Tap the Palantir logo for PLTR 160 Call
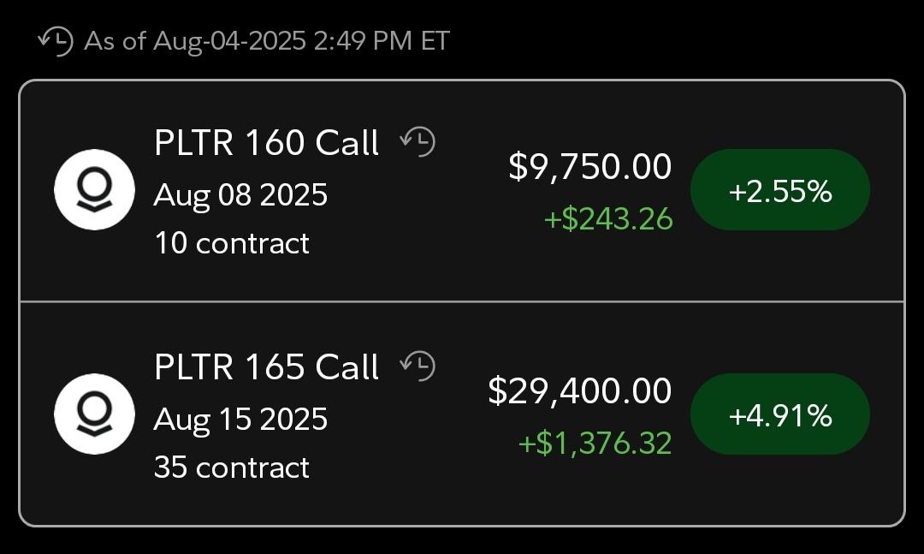Viewport: 924px width, 554px height. coord(94,189)
